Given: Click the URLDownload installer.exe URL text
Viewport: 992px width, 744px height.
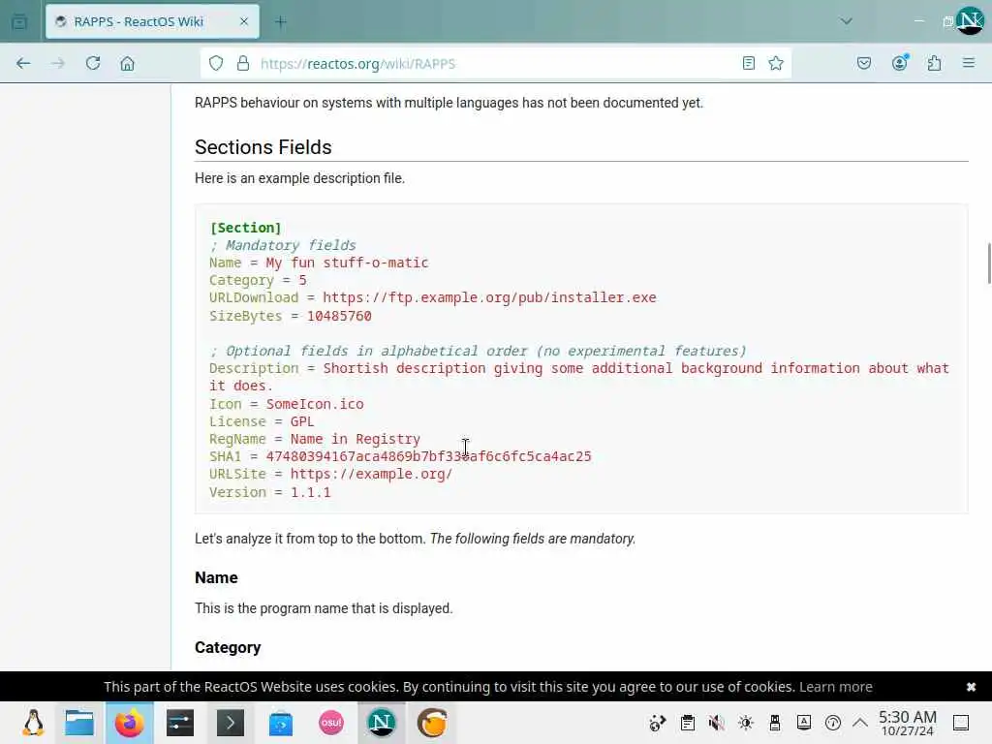Looking at the screenshot, I should tap(489, 297).
